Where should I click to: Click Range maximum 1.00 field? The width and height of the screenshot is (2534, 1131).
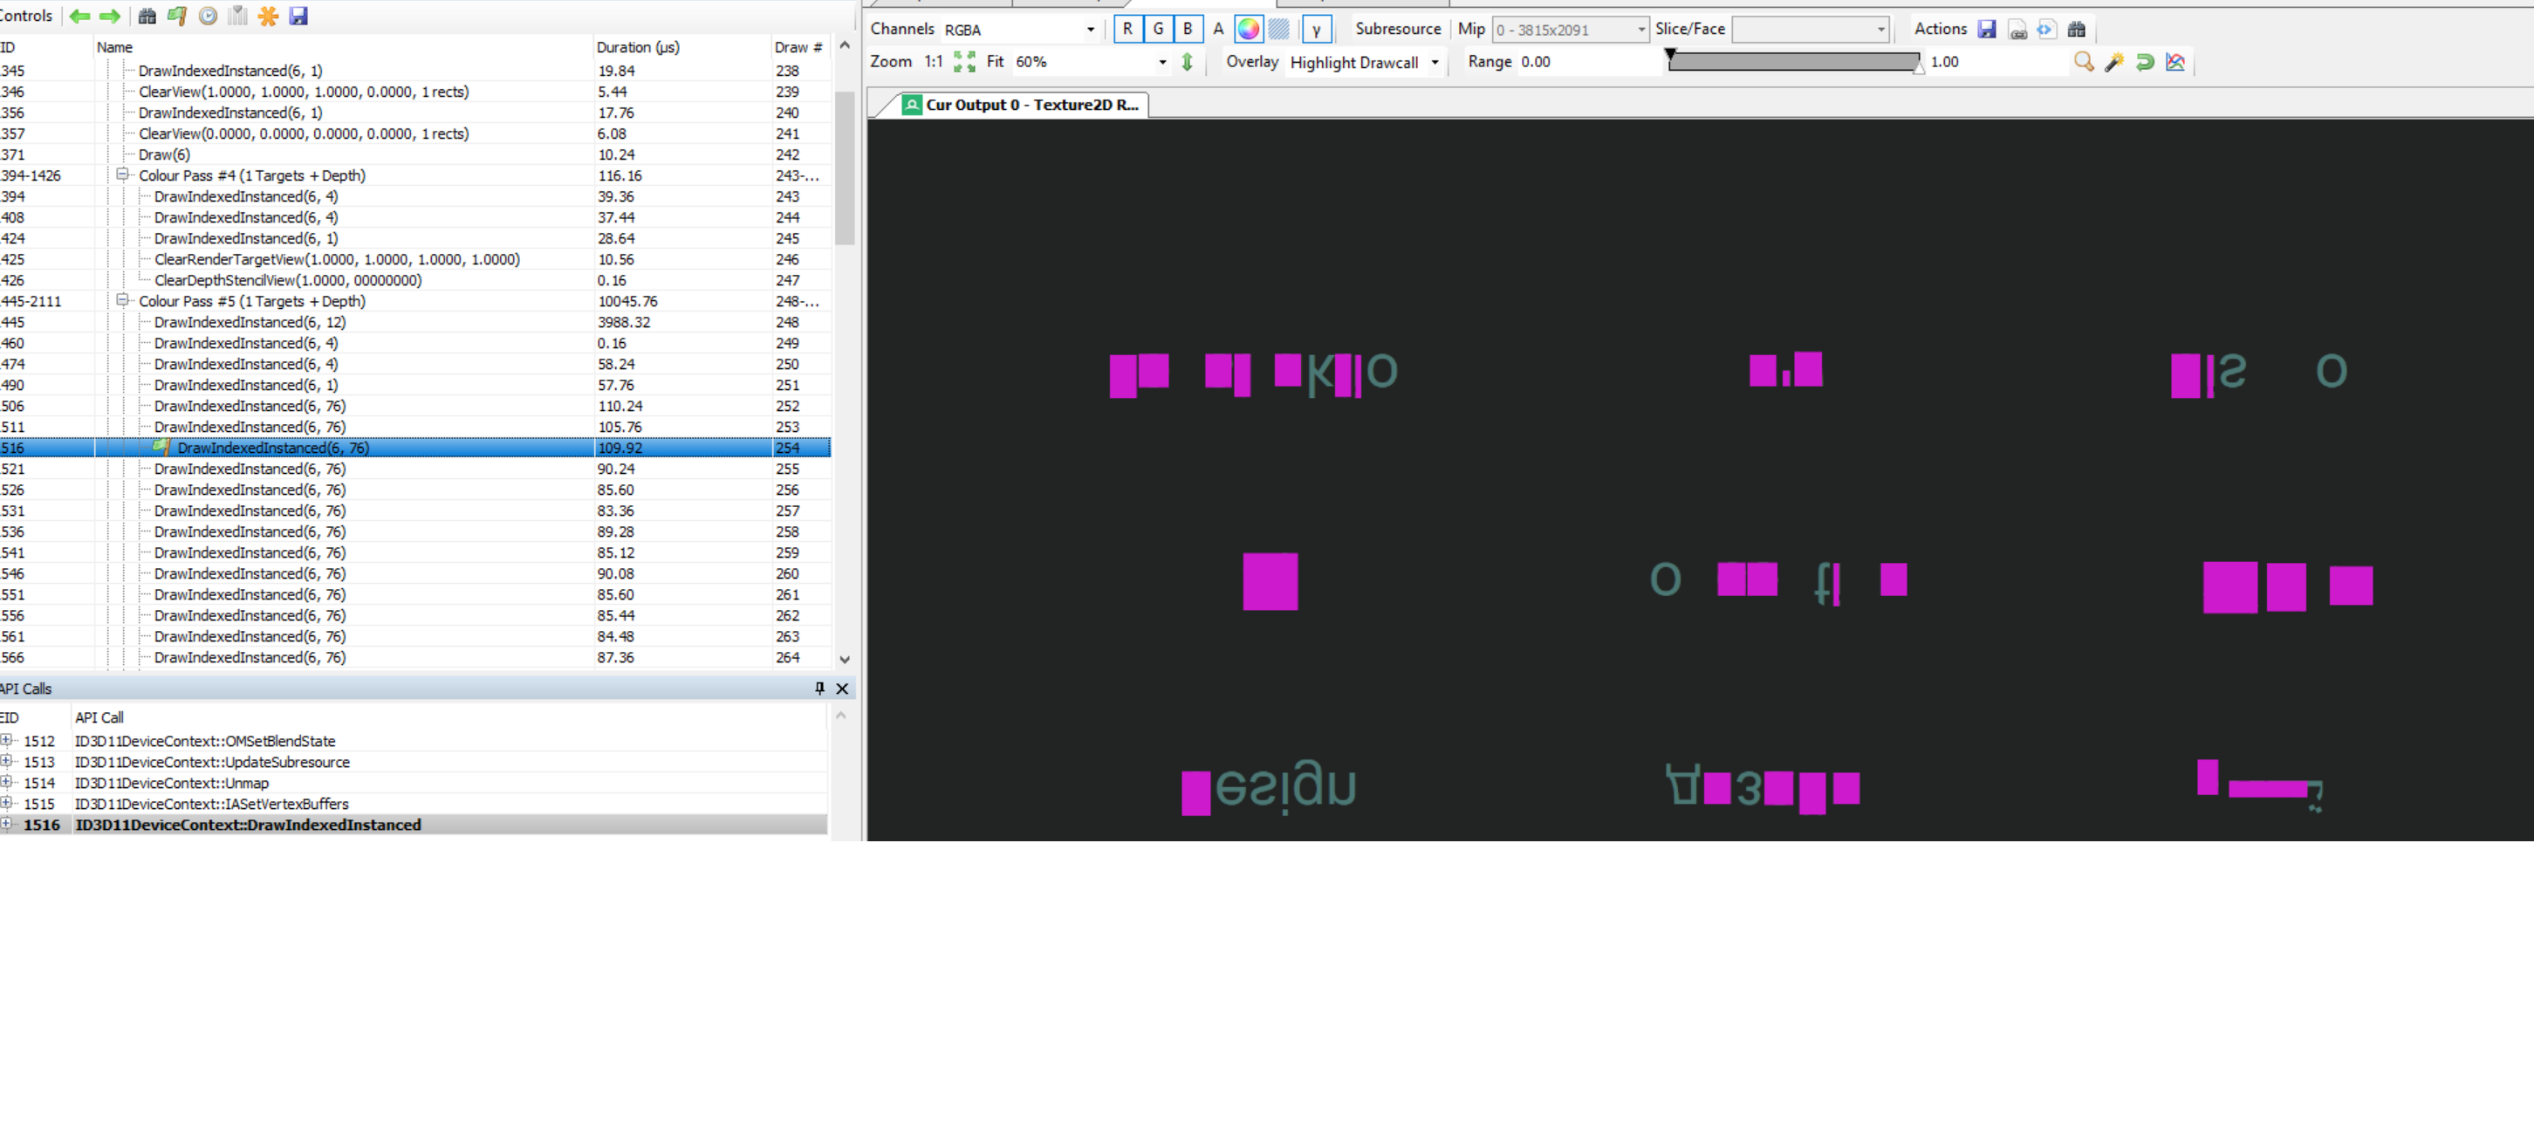click(x=1996, y=62)
